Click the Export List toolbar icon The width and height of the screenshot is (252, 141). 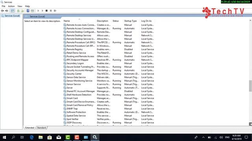point(22,11)
